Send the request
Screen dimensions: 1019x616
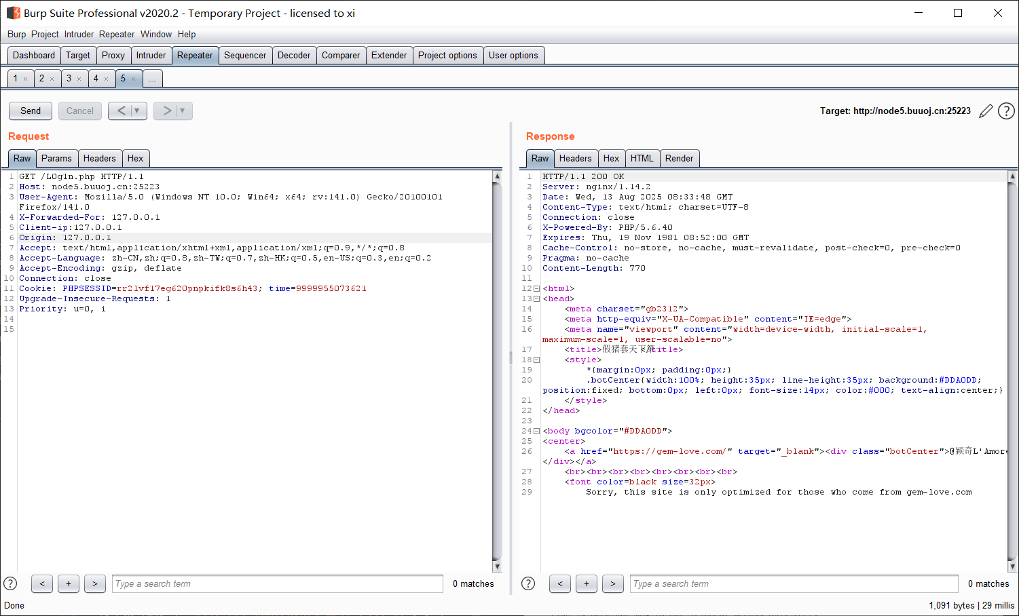31,111
